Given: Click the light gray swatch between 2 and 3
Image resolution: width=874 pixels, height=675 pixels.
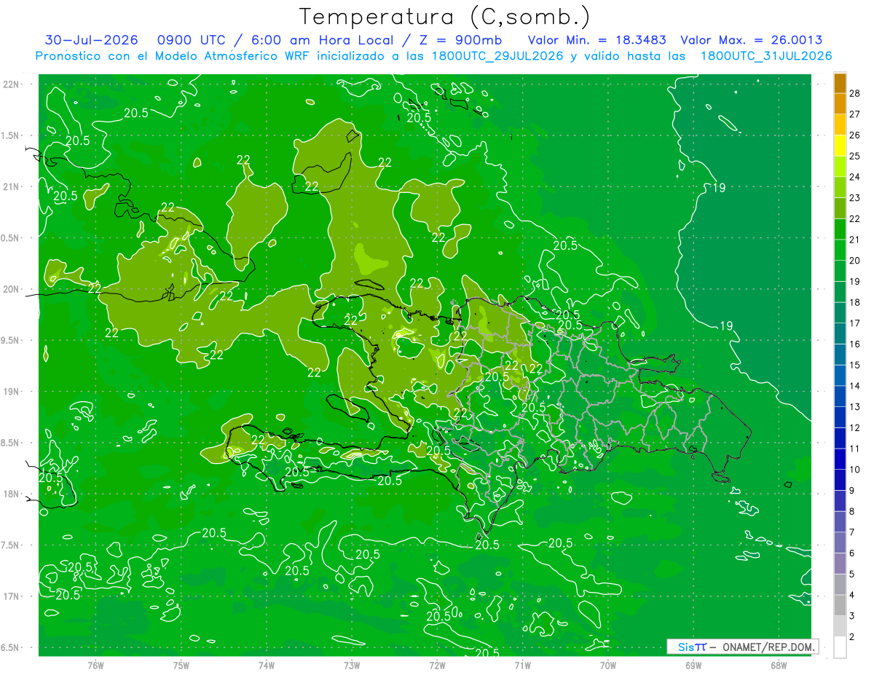Looking at the screenshot, I should [x=840, y=626].
